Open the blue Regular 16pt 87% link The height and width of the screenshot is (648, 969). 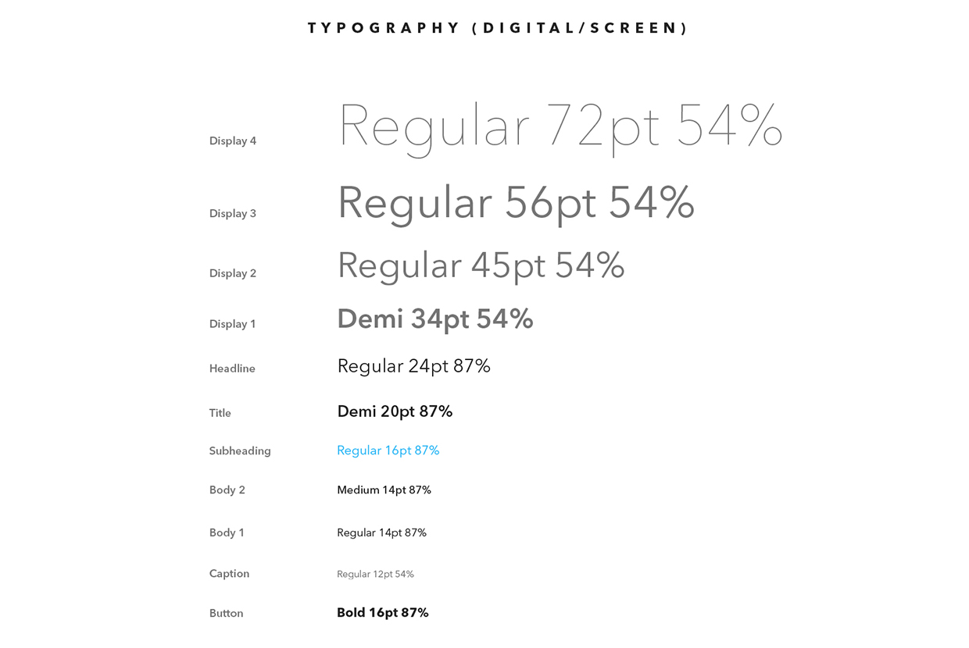point(388,451)
